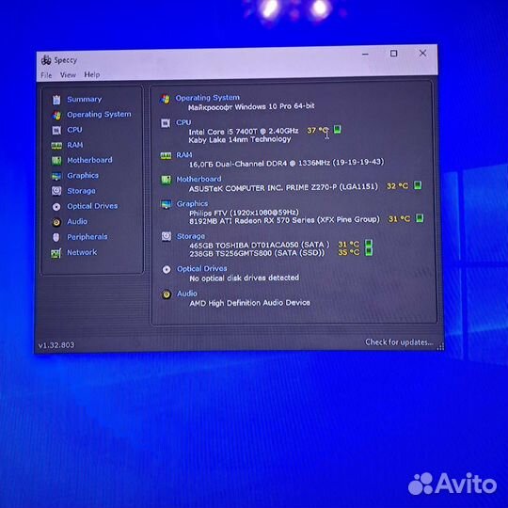Click the 465GB TOSHIBA DT01ACA050 line
Image resolution: width=508 pixels, height=508 pixels.
click(260, 245)
